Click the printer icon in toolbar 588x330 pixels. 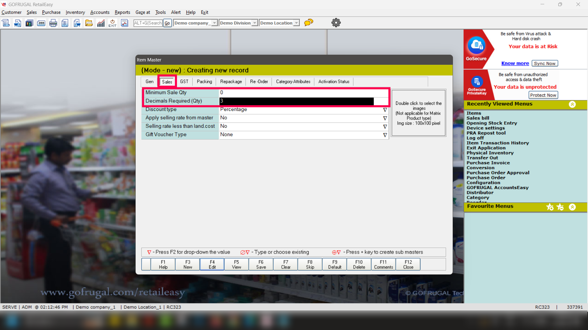pyautogui.click(x=53, y=23)
